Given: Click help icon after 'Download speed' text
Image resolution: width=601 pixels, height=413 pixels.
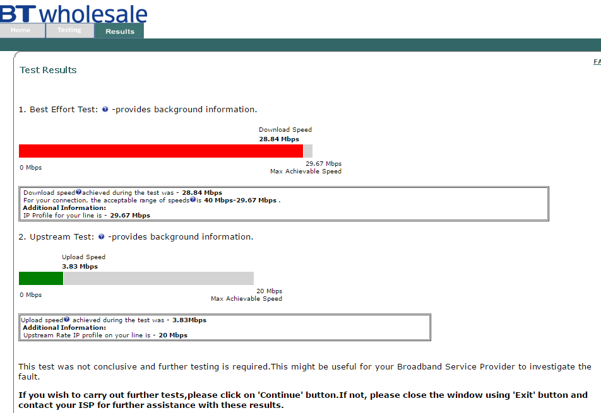Looking at the screenshot, I should click(78, 192).
